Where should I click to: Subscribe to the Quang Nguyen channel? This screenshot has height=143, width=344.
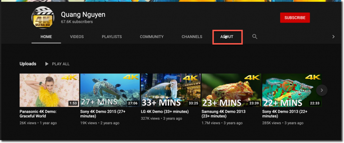(x=295, y=17)
